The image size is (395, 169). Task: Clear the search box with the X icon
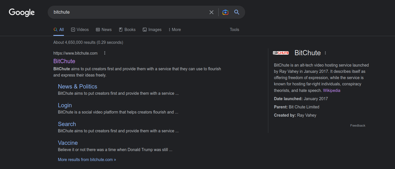click(x=211, y=12)
